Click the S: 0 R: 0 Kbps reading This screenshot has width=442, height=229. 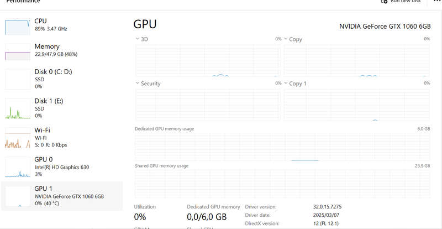[51, 145]
